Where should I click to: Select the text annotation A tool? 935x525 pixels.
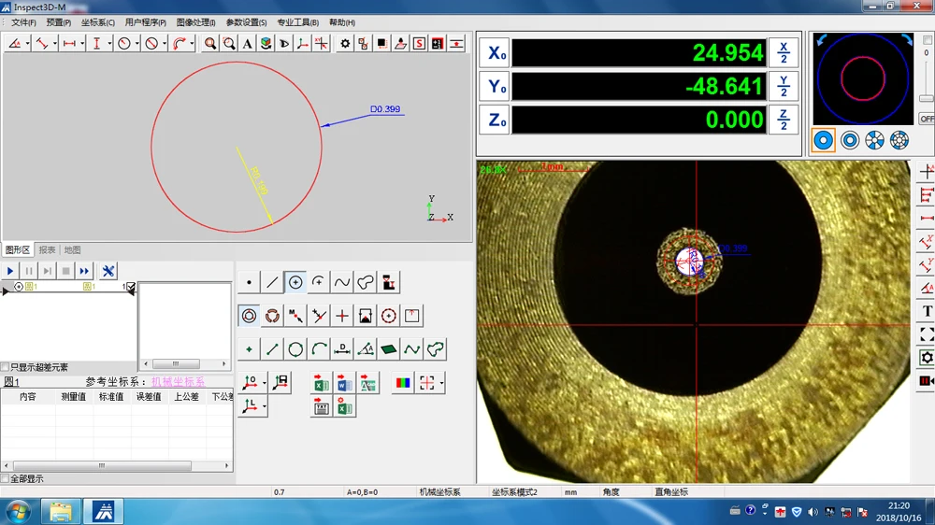(x=247, y=43)
